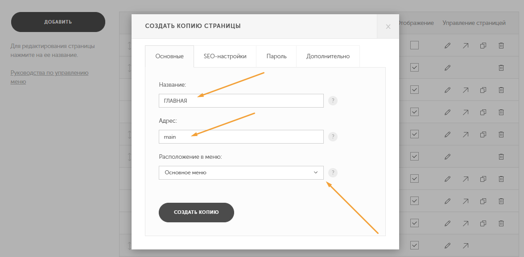Screen dimensions: 524x257
Task: Click arrow open-page icon in first table row
Action: click(465, 45)
